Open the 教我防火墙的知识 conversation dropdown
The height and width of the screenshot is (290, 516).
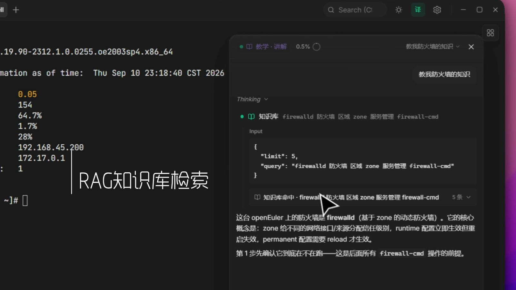432,47
